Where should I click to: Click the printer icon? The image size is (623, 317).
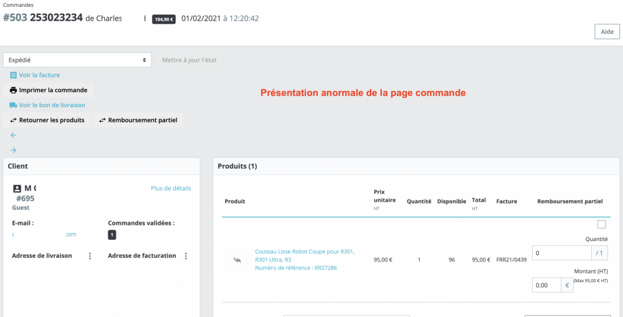click(14, 90)
